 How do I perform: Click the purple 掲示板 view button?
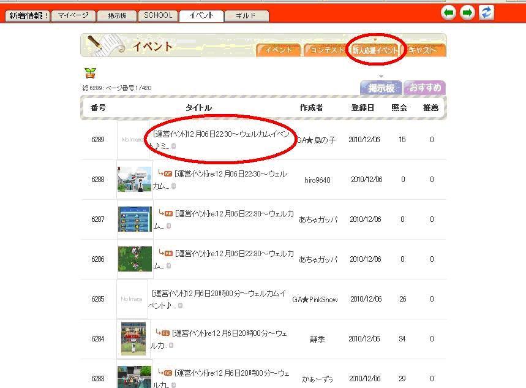pyautogui.click(x=380, y=88)
